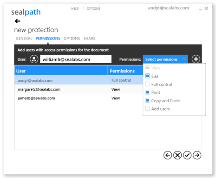The height and width of the screenshot is (178, 216).
Task: Switch to the GENERAL tab
Action: [24, 39]
